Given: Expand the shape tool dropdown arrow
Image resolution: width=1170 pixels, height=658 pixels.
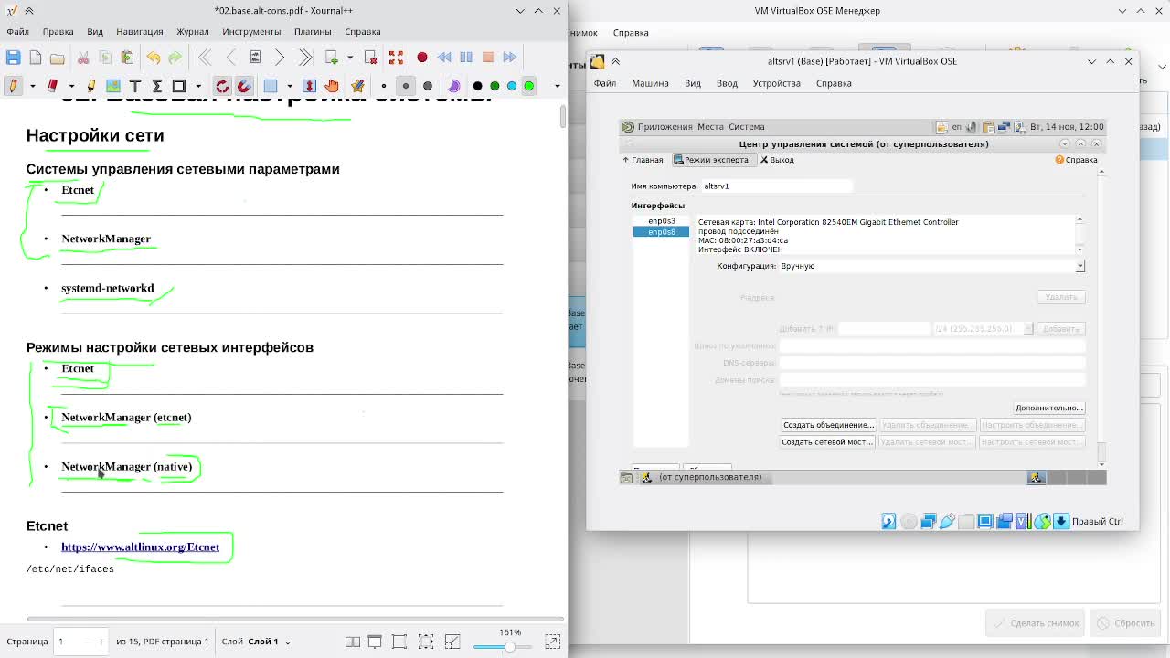Looking at the screenshot, I should 198,86.
